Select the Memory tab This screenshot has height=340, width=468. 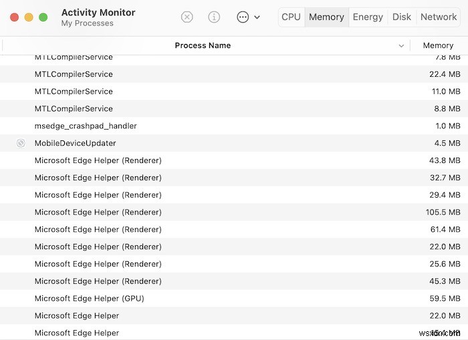326,17
